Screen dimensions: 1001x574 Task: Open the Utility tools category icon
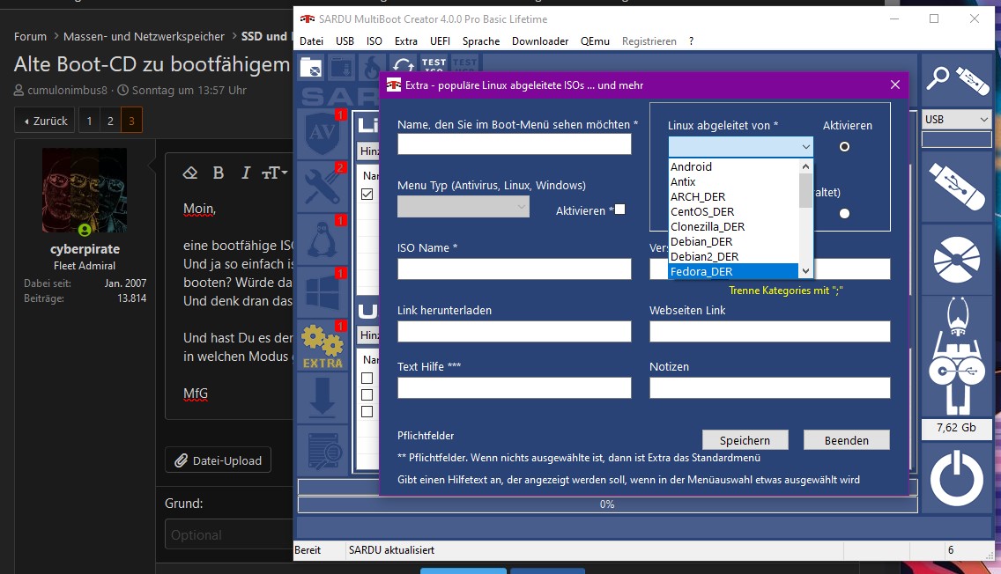click(x=323, y=187)
